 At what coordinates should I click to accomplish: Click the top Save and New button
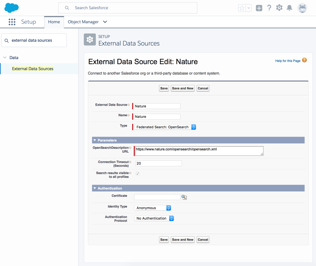pos(183,88)
